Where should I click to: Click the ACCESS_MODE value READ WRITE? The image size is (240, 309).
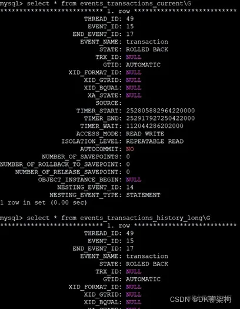point(145,134)
